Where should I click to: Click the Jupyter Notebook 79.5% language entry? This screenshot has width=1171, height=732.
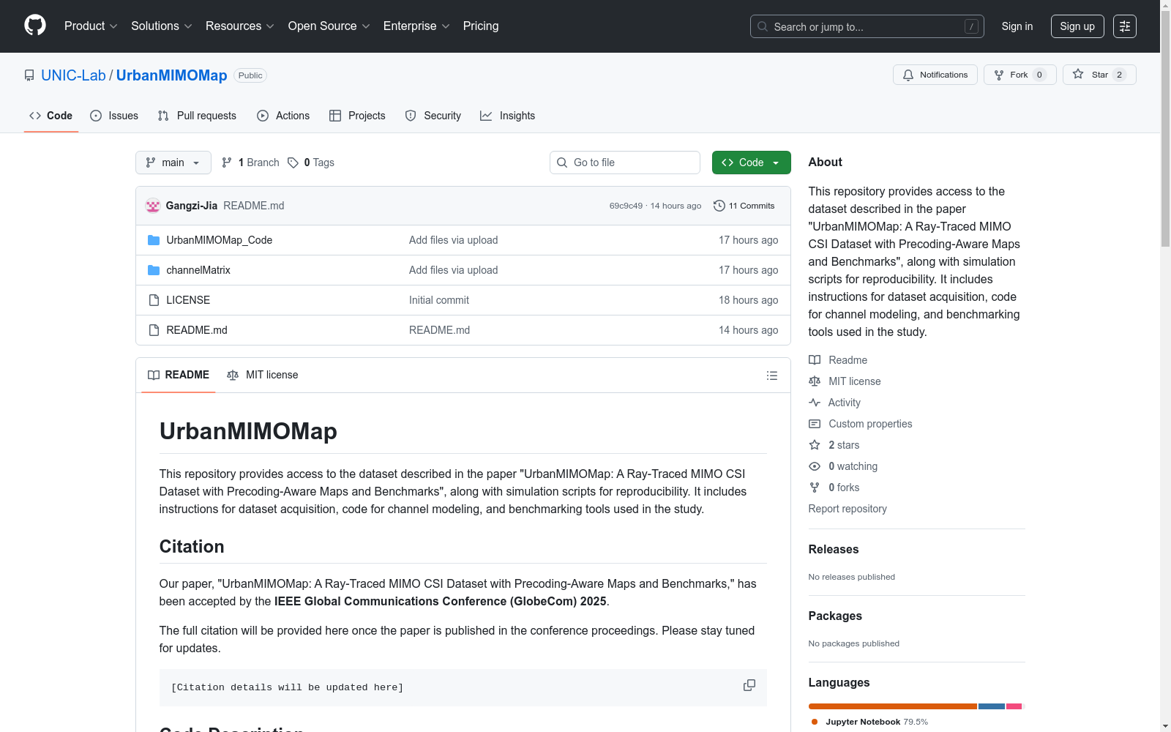coord(870,722)
